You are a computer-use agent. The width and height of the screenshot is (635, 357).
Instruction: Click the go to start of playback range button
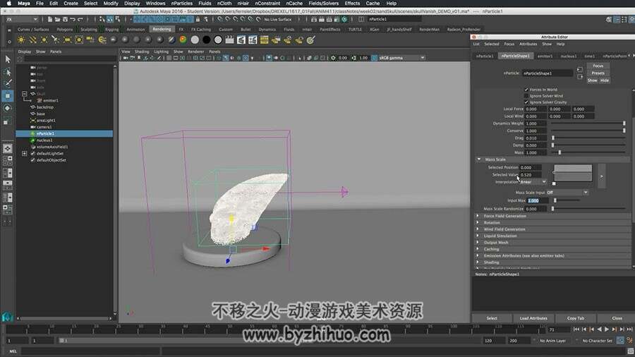[x=576, y=329]
